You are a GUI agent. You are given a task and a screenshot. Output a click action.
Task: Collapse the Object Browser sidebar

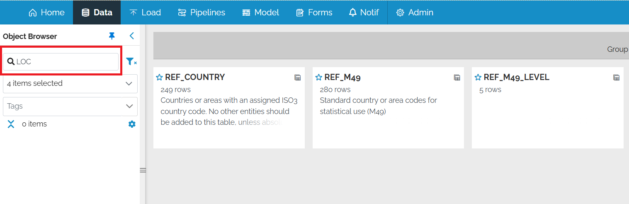[x=132, y=36]
